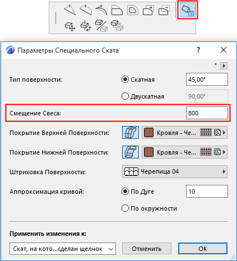Open Покрытие Нижней Поверхности surface dropdown

184,152
